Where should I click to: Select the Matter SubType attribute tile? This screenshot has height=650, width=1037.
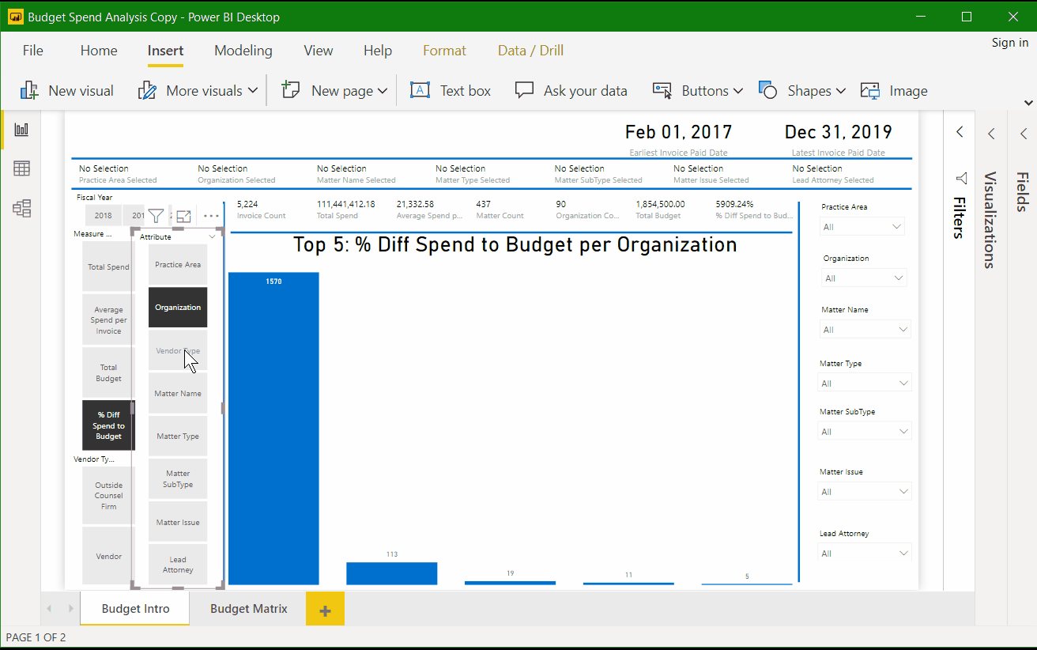pyautogui.click(x=178, y=478)
